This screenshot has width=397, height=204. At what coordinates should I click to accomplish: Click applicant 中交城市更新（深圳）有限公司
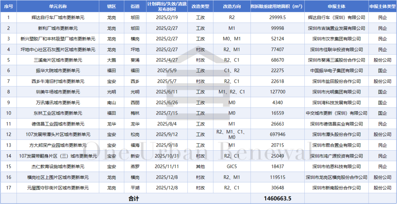[x=336, y=113]
